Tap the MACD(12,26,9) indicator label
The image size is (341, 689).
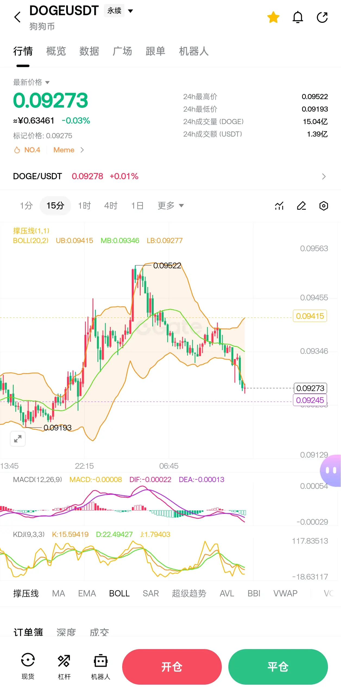pyautogui.click(x=37, y=480)
